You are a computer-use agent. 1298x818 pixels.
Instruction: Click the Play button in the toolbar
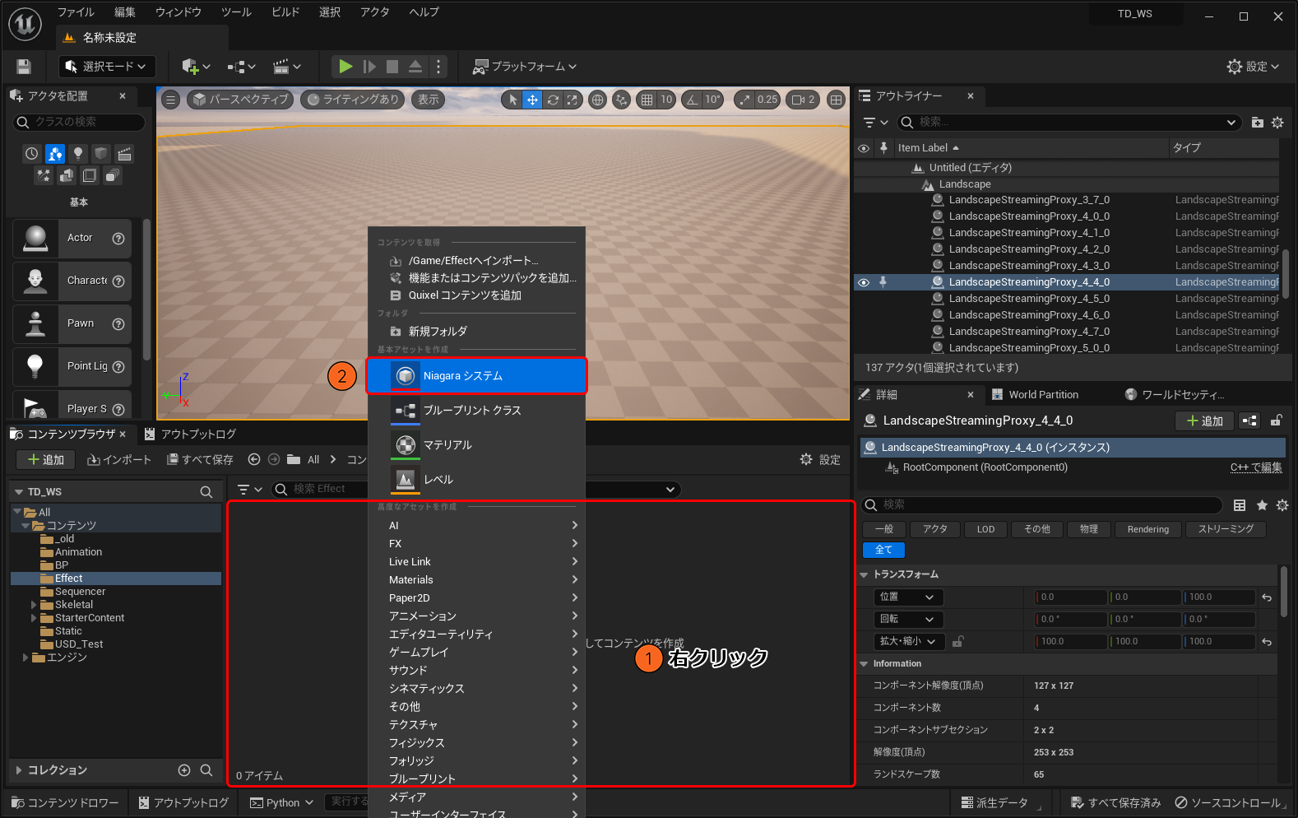(x=345, y=67)
